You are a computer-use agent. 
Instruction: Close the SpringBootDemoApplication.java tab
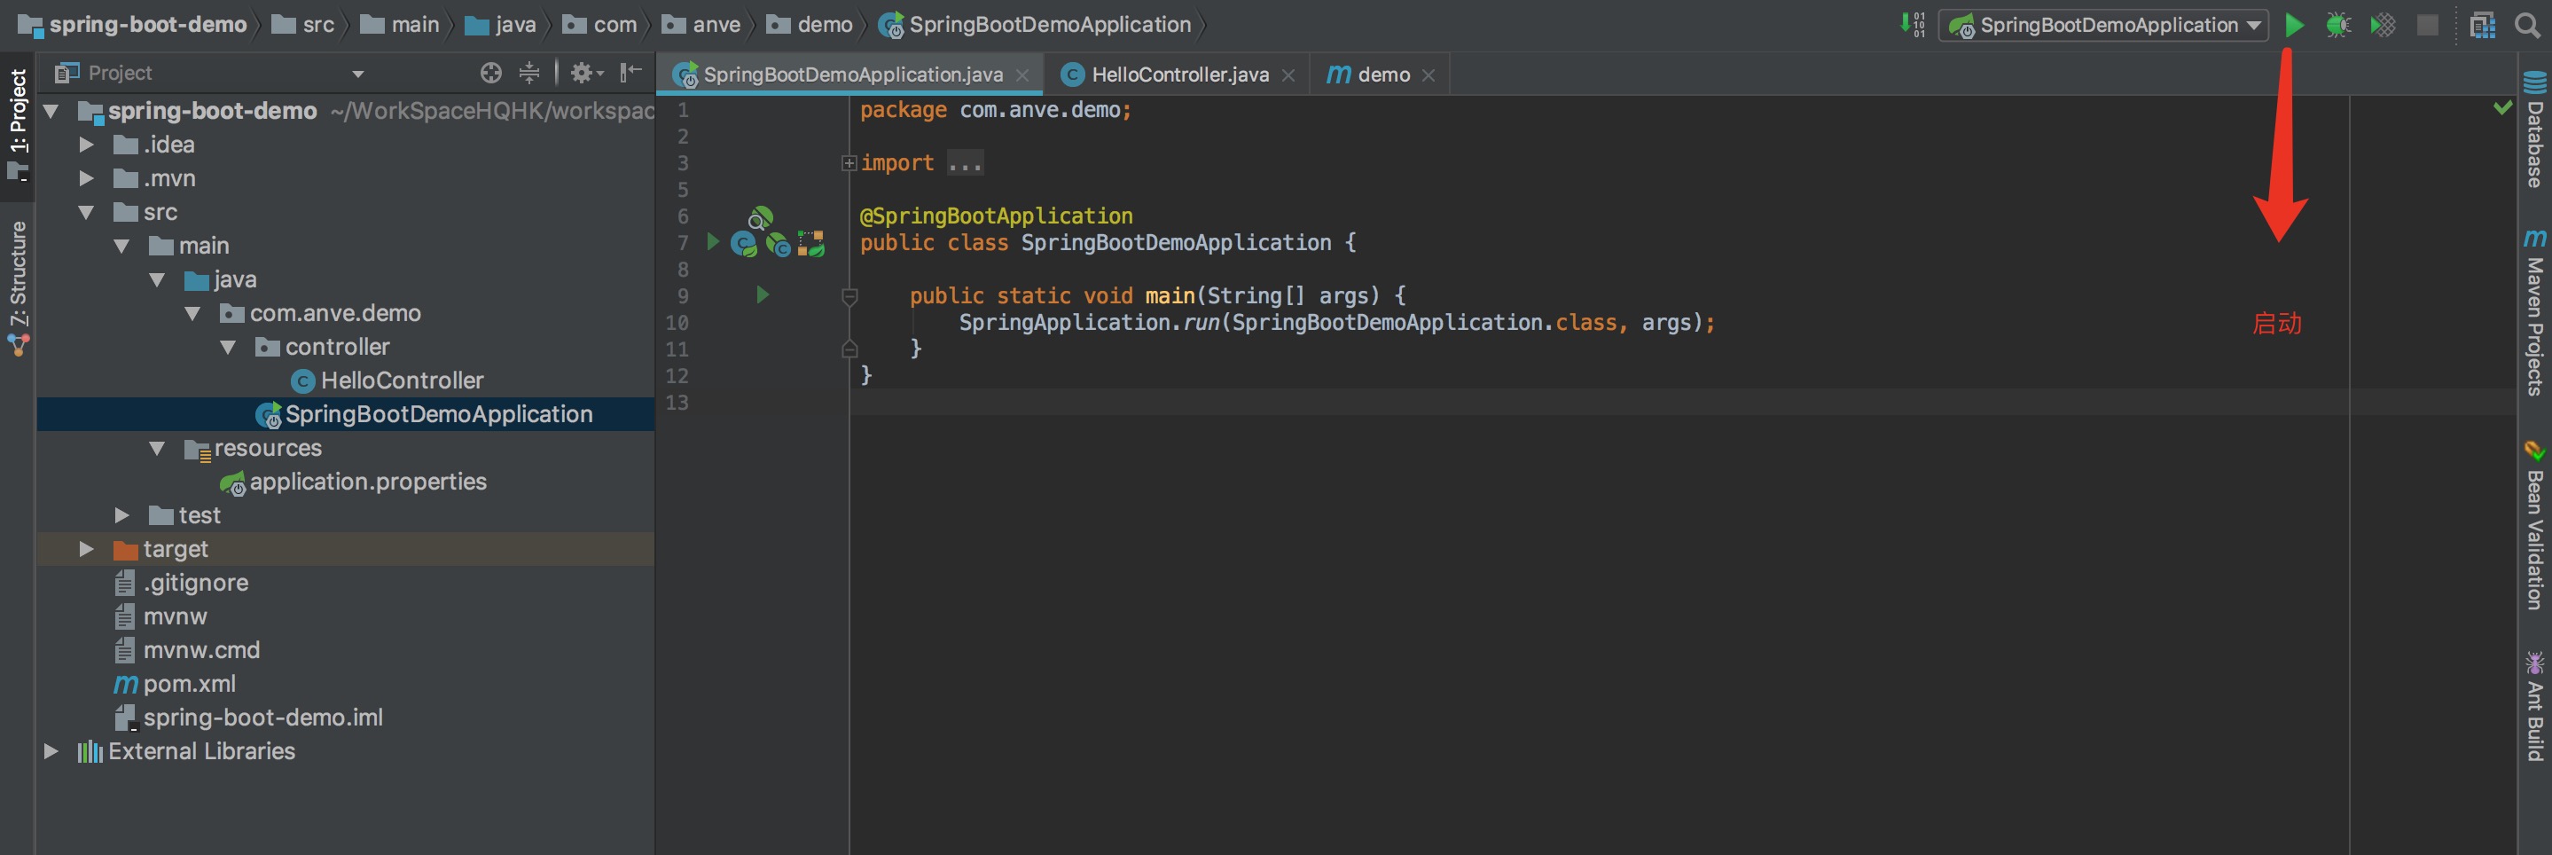tap(1022, 75)
